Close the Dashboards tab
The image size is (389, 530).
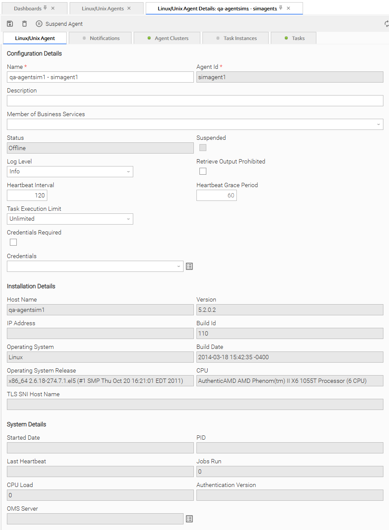53,8
